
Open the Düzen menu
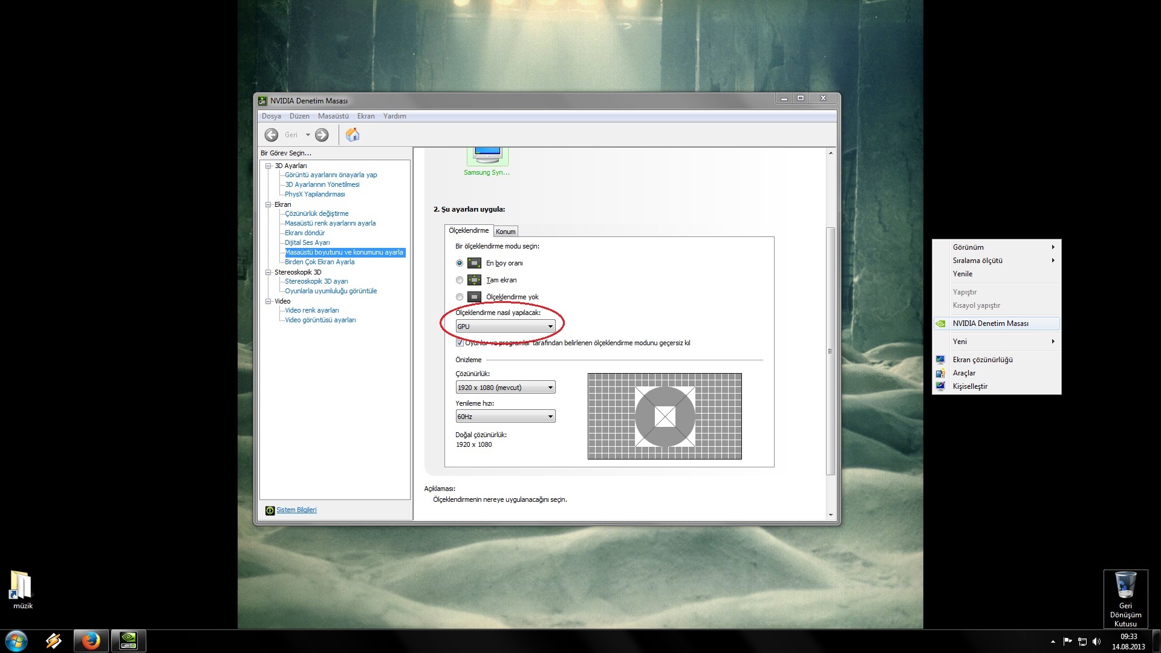tap(299, 116)
